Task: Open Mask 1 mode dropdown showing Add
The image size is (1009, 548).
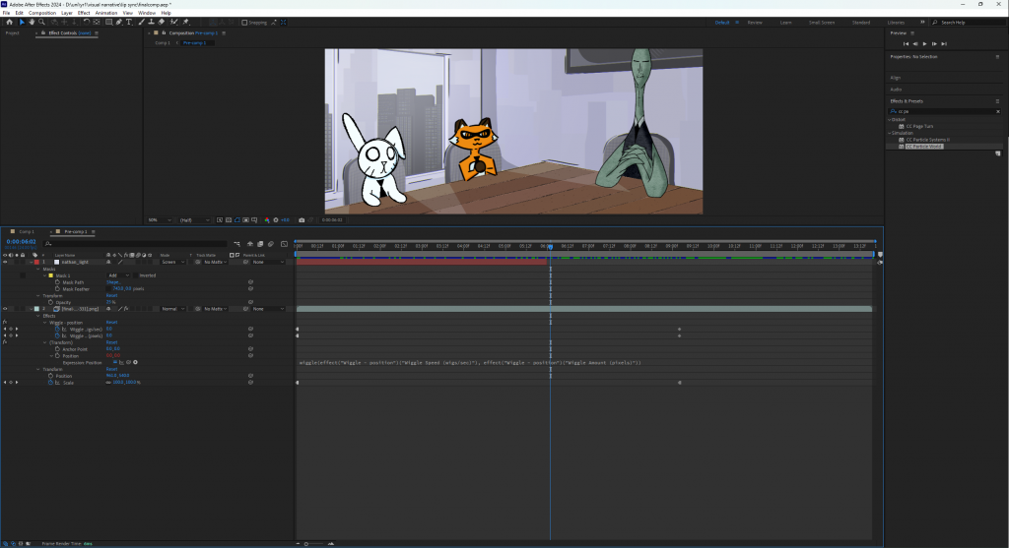Action: click(118, 275)
